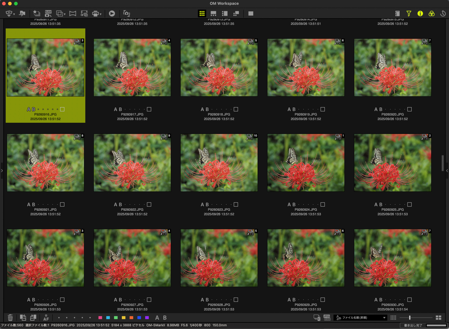Mark the checkbox under P9260930.JPG
Screen dimensions: 449x329
pos(409,300)
